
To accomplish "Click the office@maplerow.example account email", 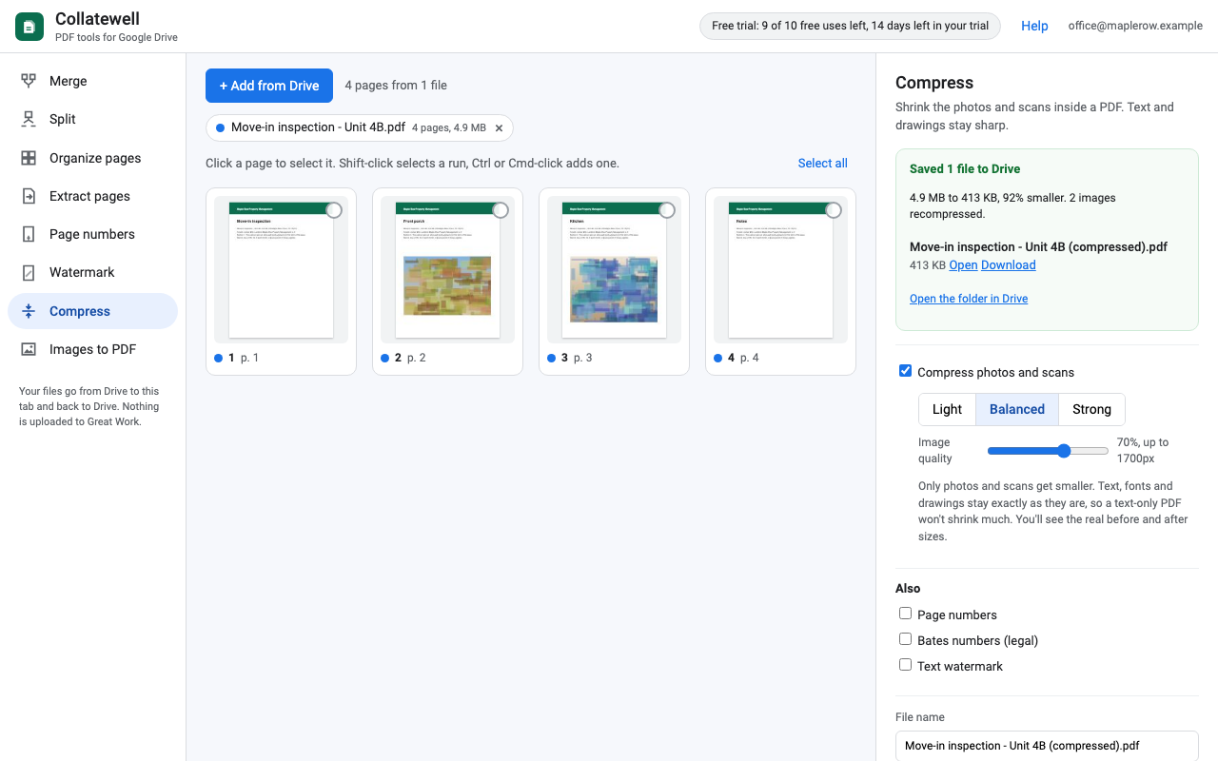I will pos(1135,27).
